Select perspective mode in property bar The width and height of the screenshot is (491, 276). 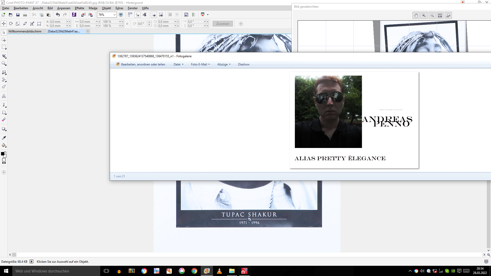click(39, 24)
